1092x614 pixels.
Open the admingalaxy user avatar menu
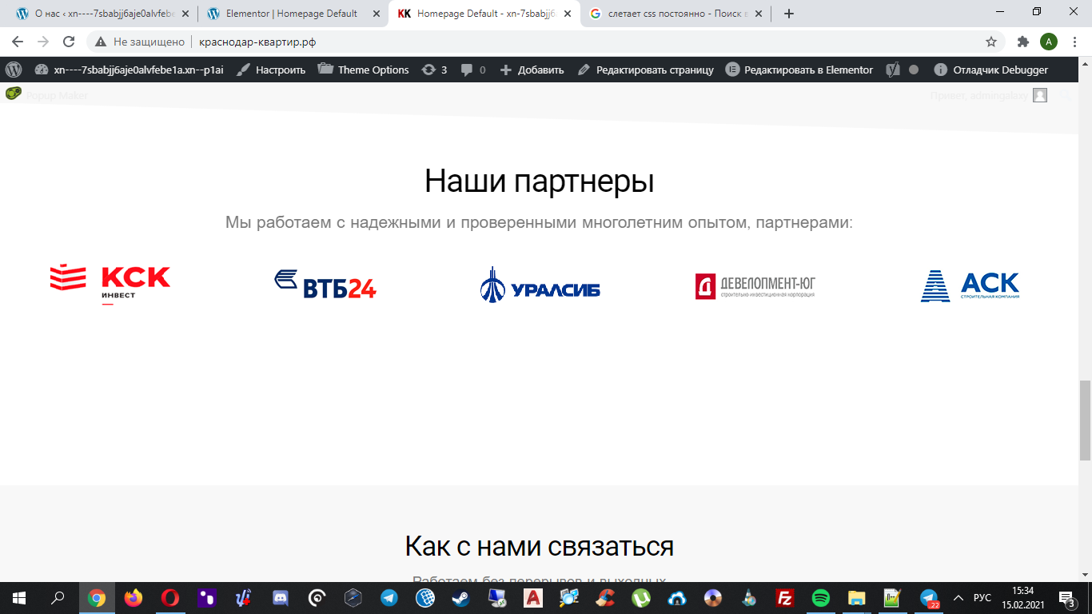click(x=1040, y=95)
